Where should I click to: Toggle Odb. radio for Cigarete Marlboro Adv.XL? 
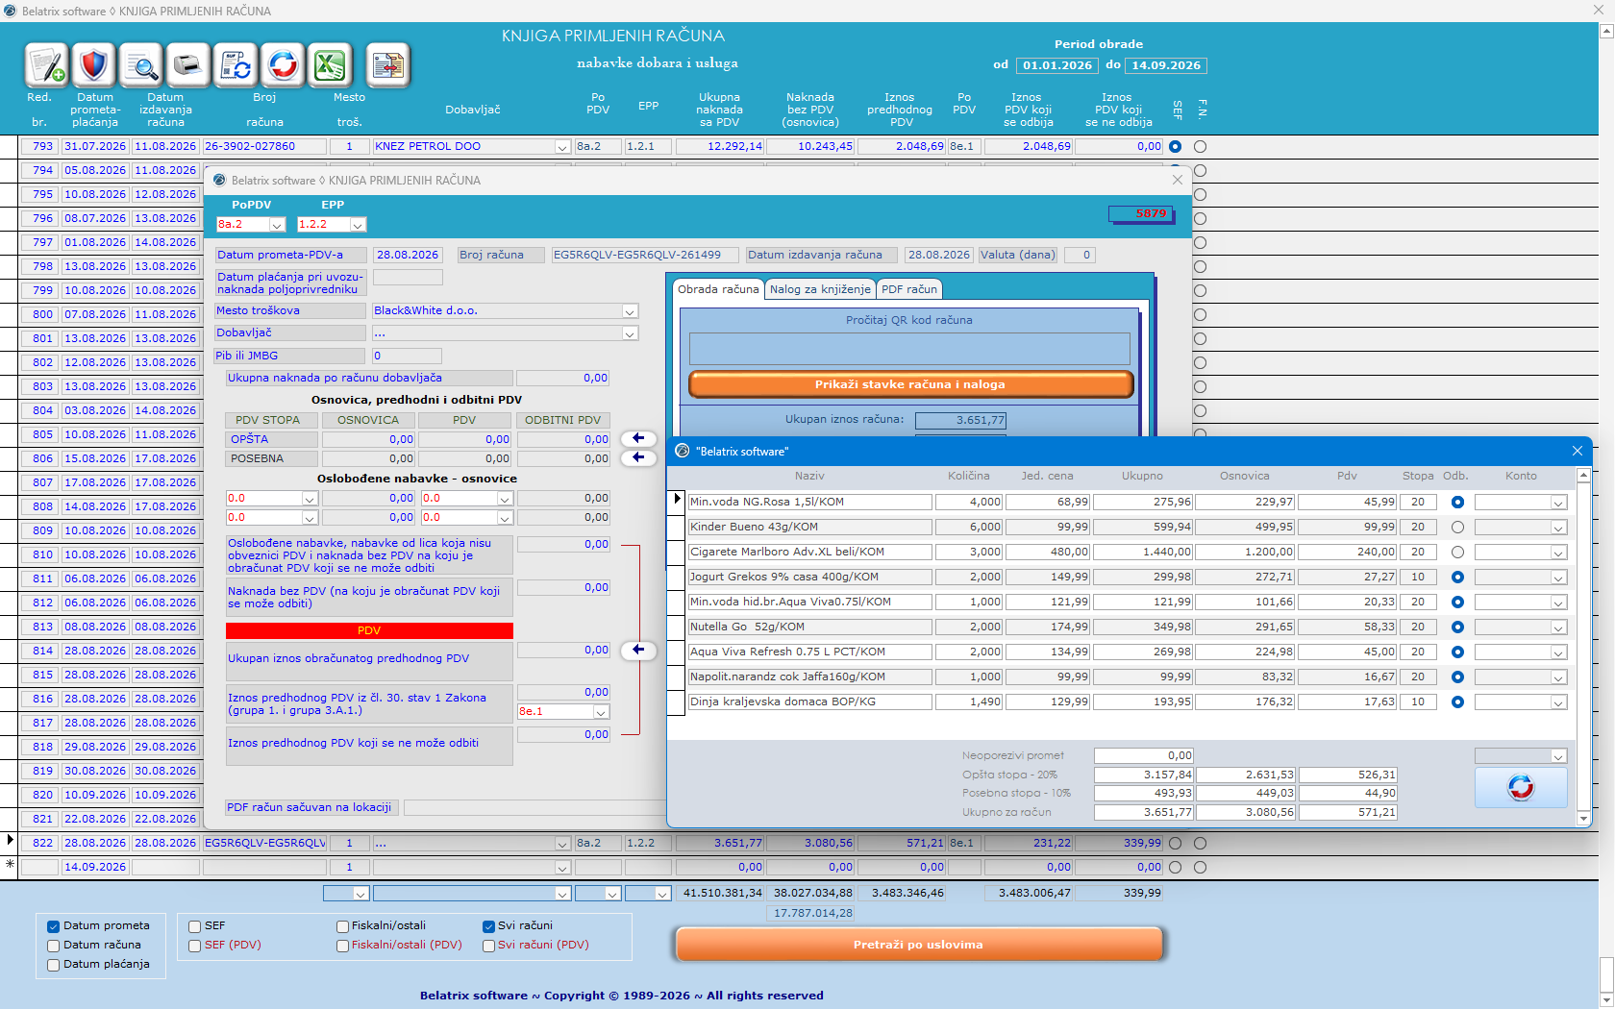1457,553
